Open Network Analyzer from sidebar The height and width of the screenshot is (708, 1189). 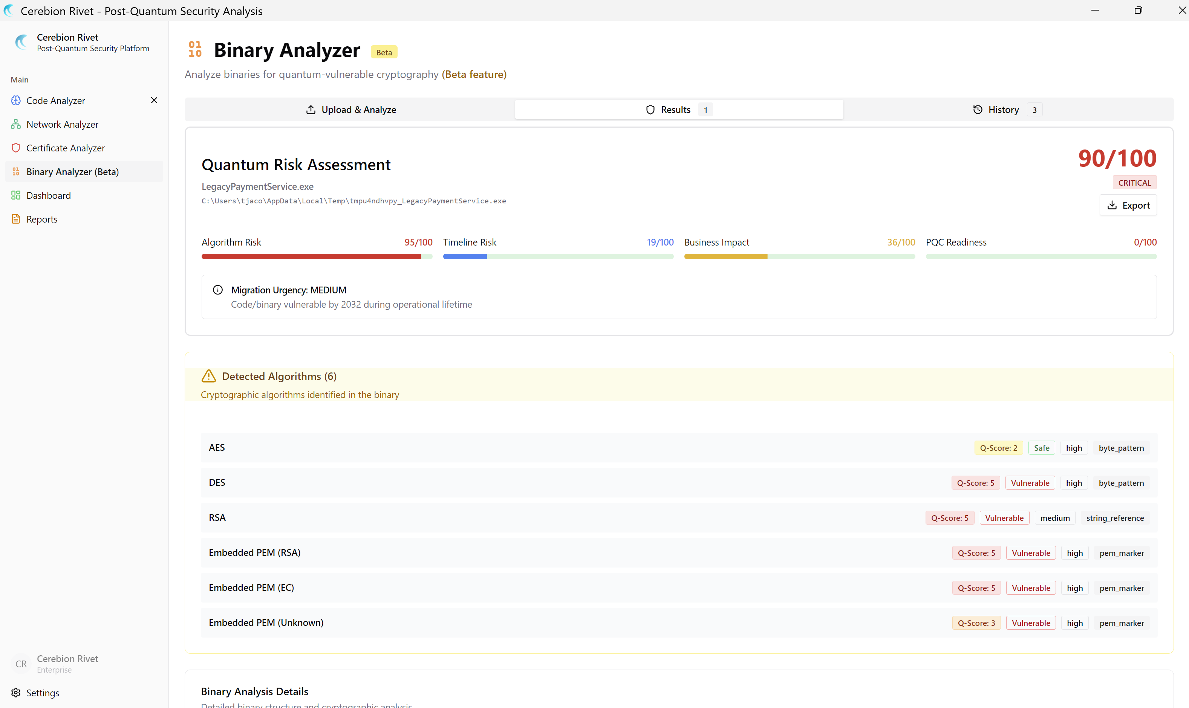[x=84, y=124]
